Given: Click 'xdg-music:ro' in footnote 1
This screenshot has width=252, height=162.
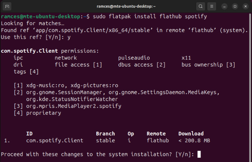Looking at the screenshot, I should point(45,85).
